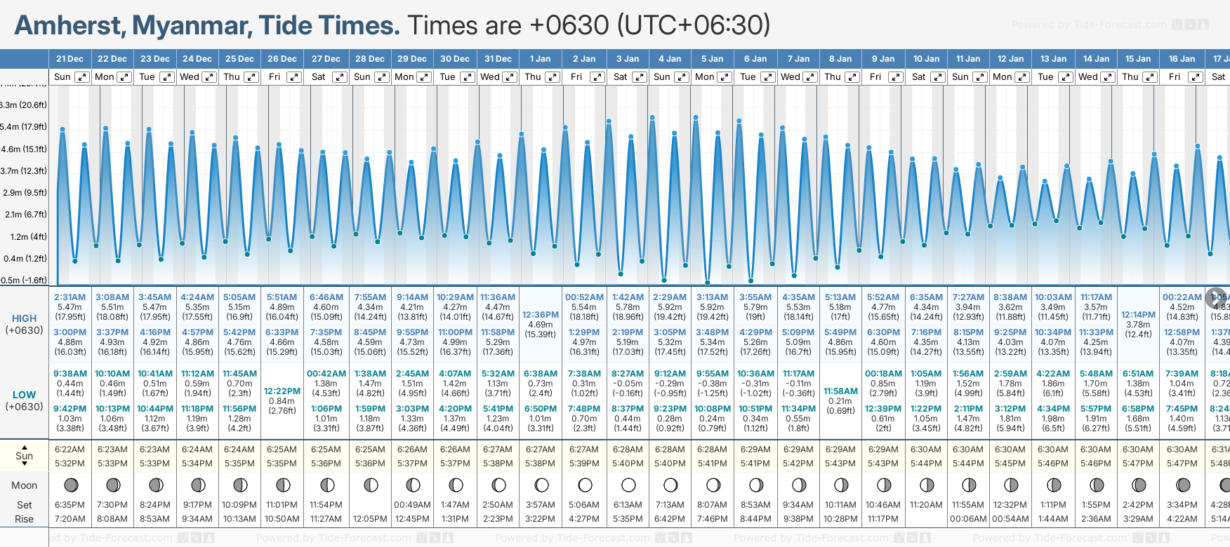Select the 4 Jan date header
The height and width of the screenshot is (547, 1230).
pos(670,59)
